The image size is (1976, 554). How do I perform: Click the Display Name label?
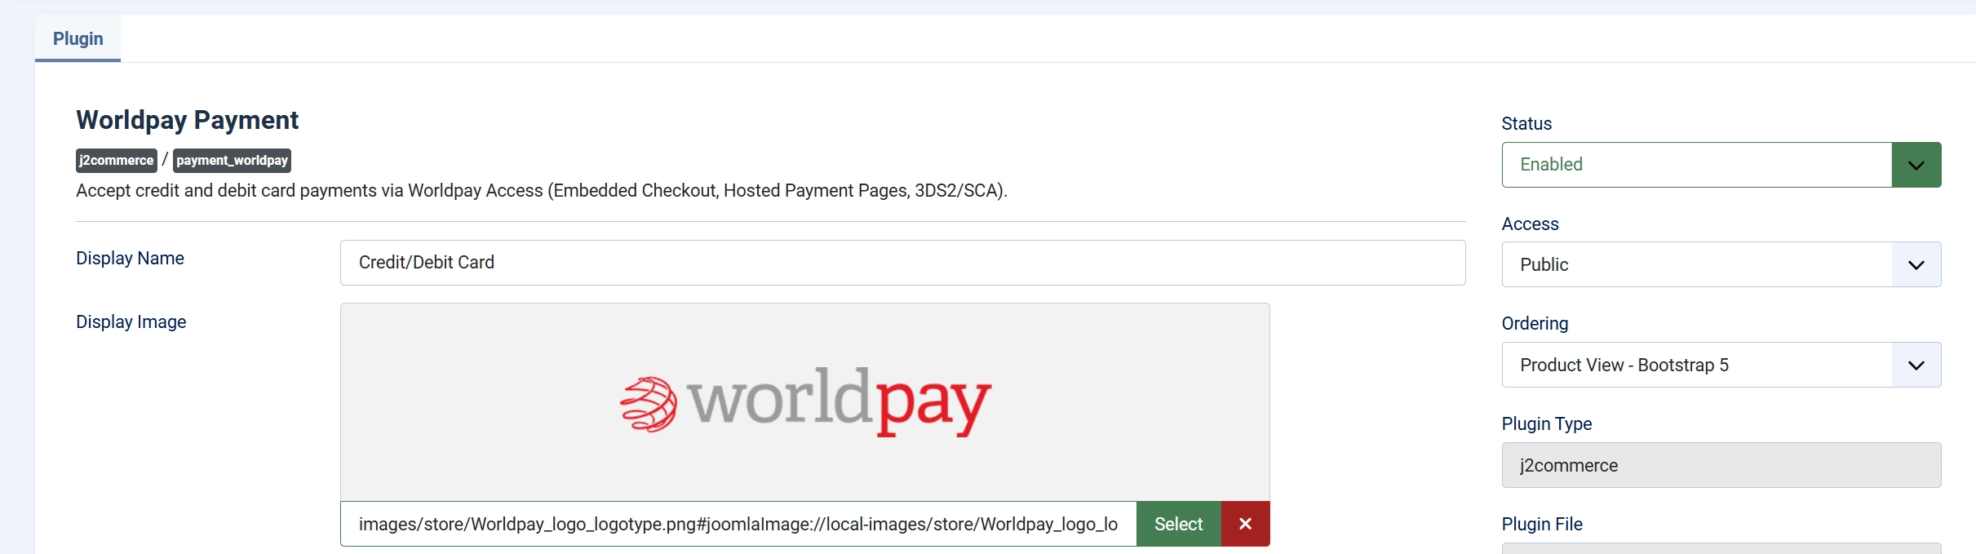tap(130, 258)
